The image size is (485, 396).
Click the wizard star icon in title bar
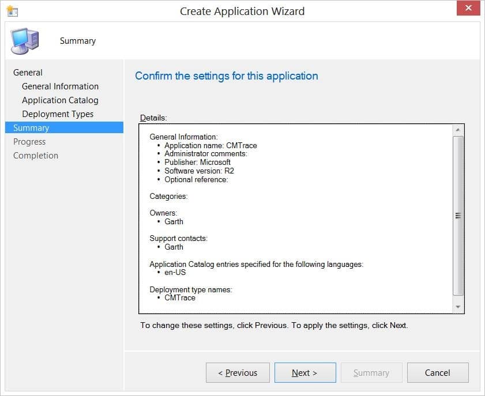pyautogui.click(x=12, y=11)
